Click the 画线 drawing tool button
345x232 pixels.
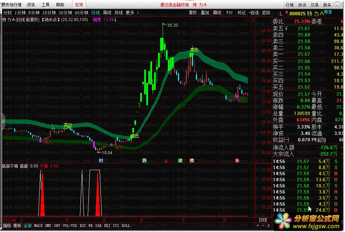pyautogui.click(x=217, y=13)
